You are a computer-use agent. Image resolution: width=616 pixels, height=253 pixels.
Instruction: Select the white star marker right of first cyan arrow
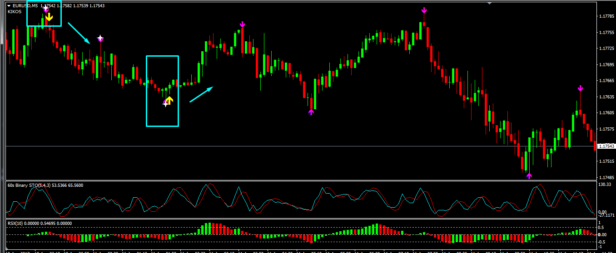click(100, 39)
